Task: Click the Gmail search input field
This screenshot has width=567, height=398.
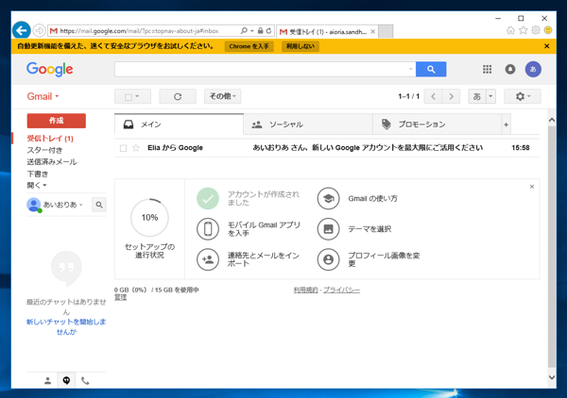Action: [265, 69]
